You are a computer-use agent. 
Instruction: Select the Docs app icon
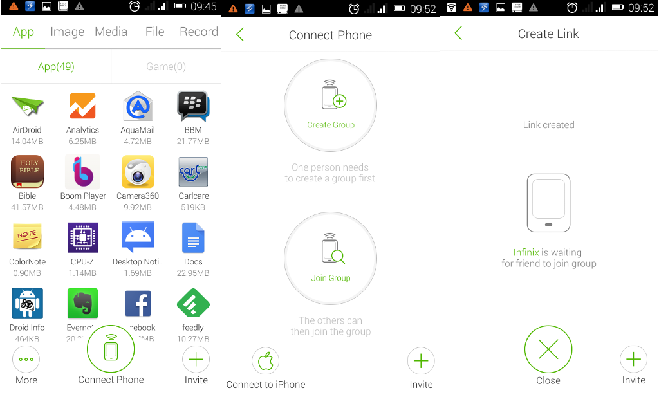[x=193, y=238]
